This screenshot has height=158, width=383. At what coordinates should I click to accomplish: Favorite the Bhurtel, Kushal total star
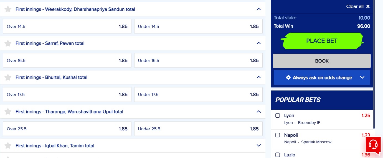tap(8, 77)
